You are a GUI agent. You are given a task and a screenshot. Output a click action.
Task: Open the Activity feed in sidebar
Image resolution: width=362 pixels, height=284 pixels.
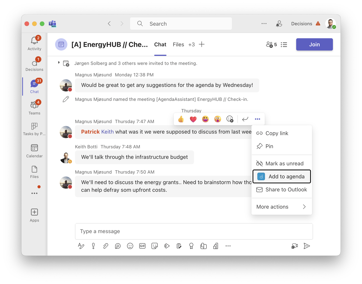point(34,43)
